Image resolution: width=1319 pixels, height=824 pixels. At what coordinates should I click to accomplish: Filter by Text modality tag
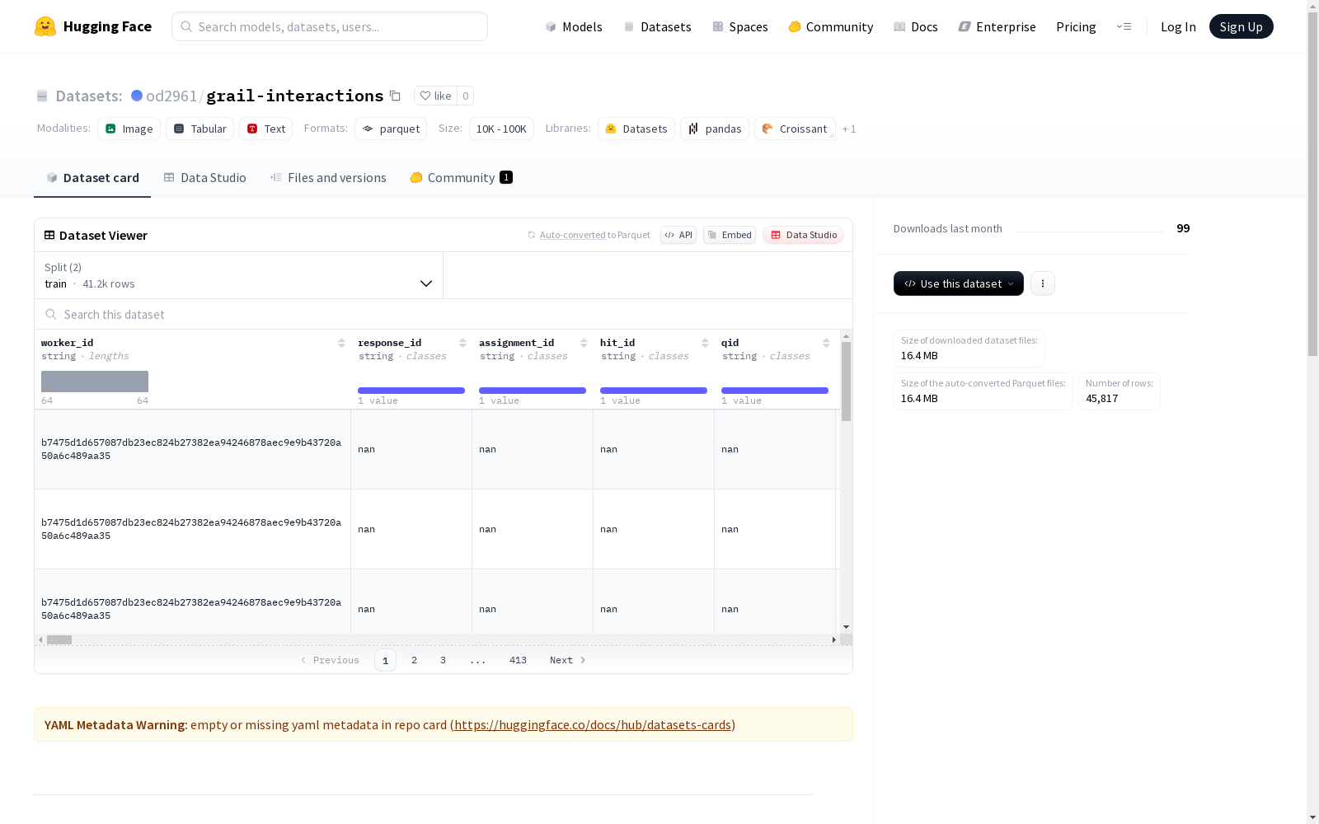coord(266,129)
